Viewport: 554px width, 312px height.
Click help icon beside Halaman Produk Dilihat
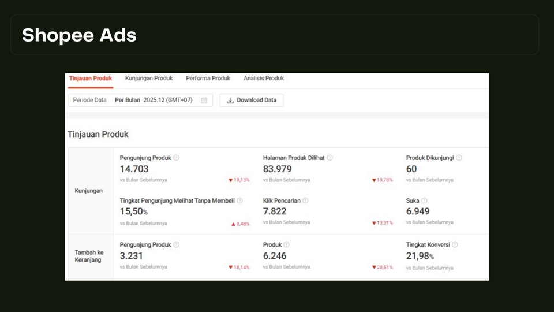point(330,158)
